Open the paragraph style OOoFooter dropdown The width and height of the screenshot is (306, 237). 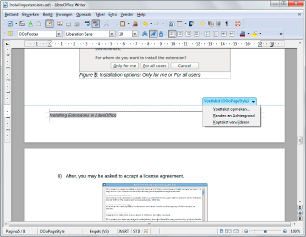tap(58, 34)
